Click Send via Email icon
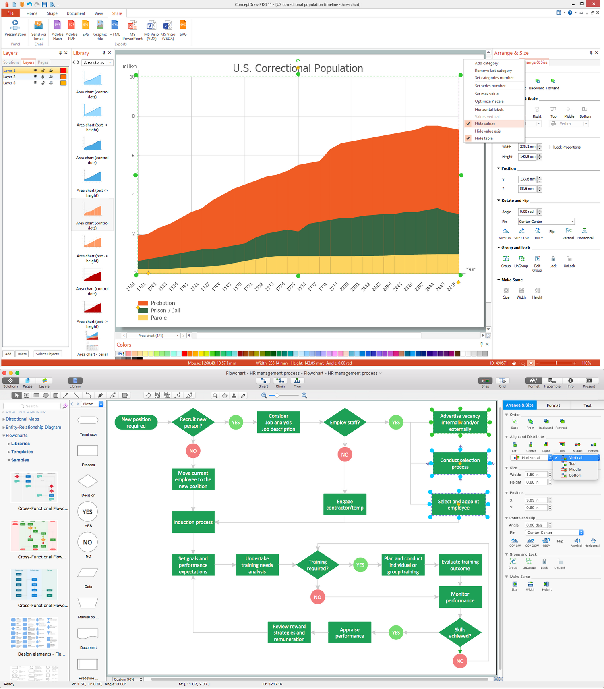The width and height of the screenshot is (604, 689). [x=39, y=25]
